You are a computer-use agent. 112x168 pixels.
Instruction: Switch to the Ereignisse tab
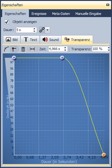click(39, 14)
